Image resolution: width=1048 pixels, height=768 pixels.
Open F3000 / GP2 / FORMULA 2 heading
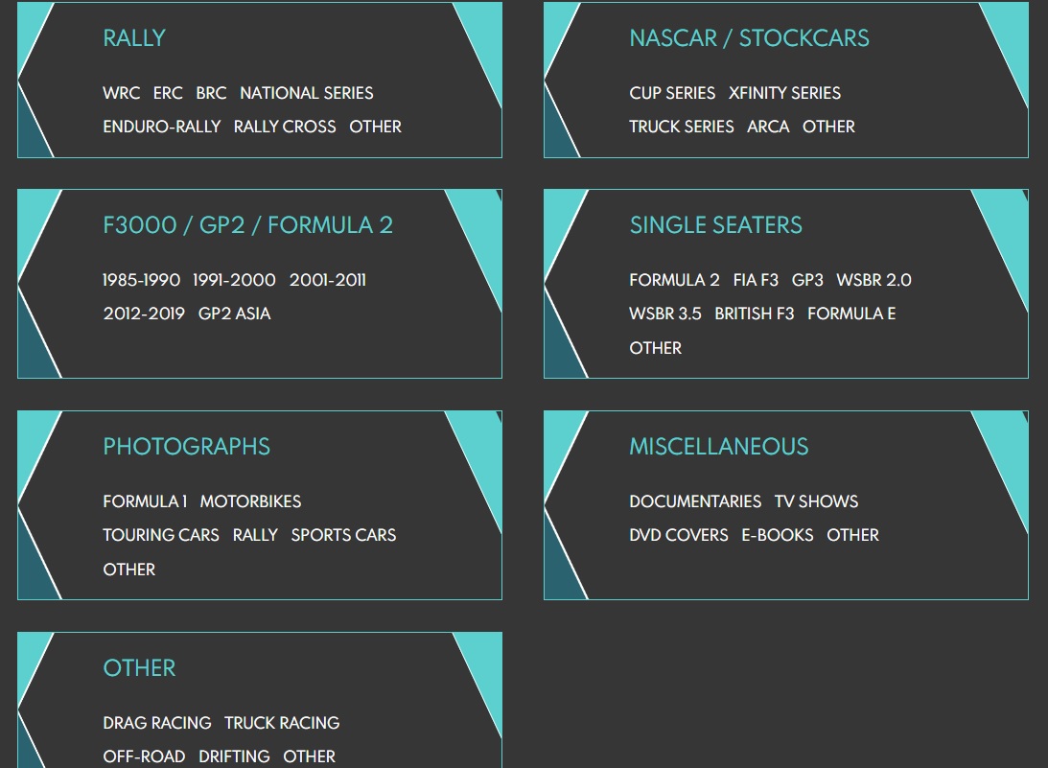point(248,225)
